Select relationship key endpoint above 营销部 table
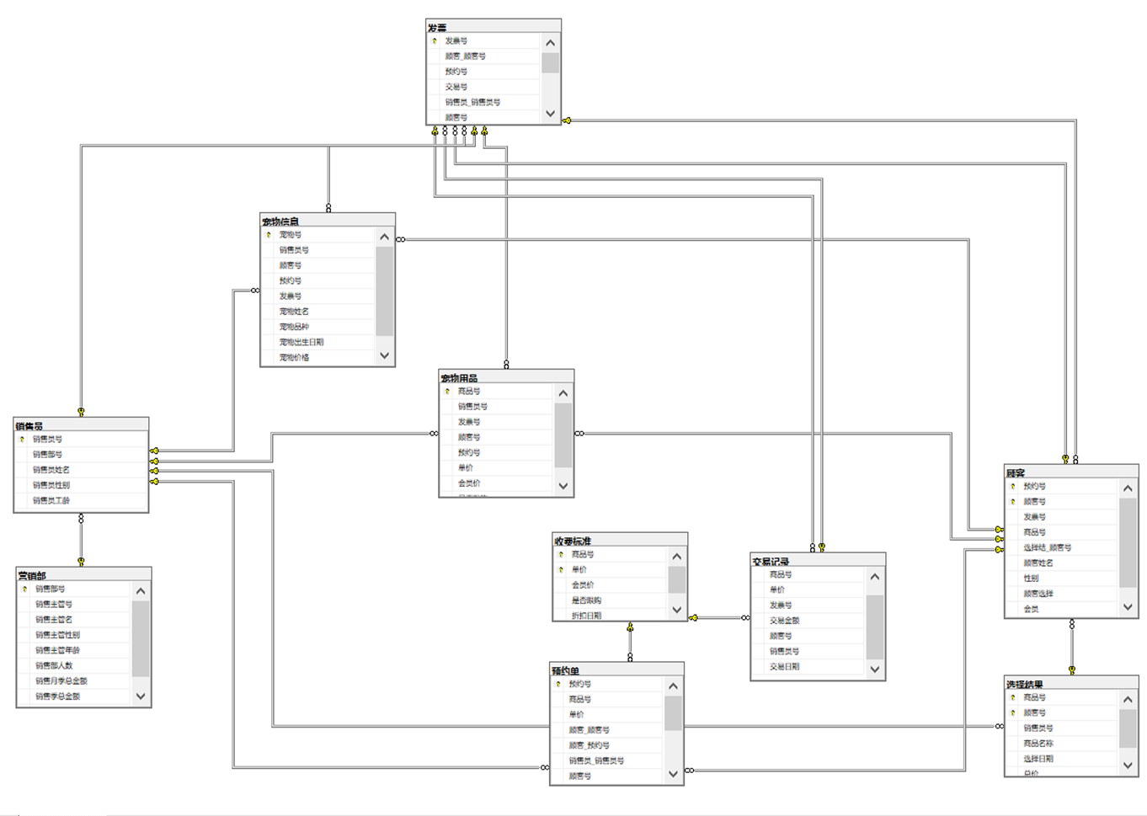Screen dimensions: 1147x816 [81, 561]
